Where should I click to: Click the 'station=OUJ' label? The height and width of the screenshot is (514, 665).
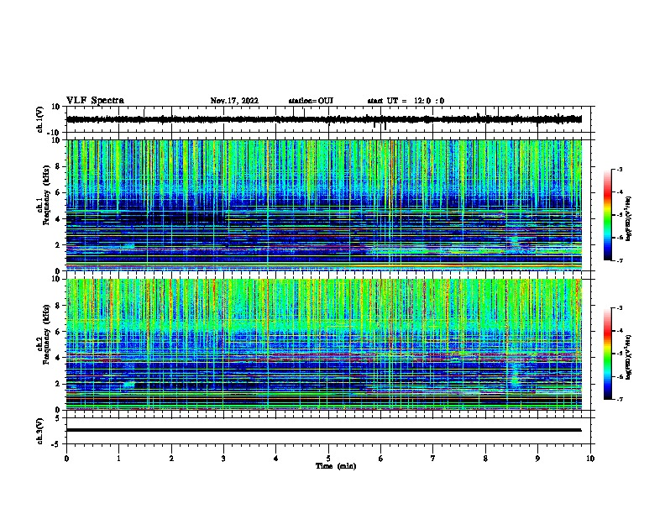click(311, 101)
